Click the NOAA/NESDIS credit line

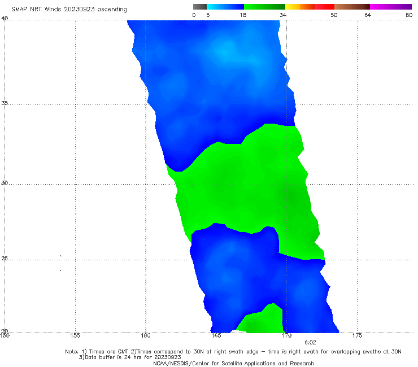pyautogui.click(x=233, y=363)
